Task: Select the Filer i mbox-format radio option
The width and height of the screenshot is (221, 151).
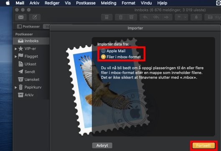Action: click(x=103, y=57)
